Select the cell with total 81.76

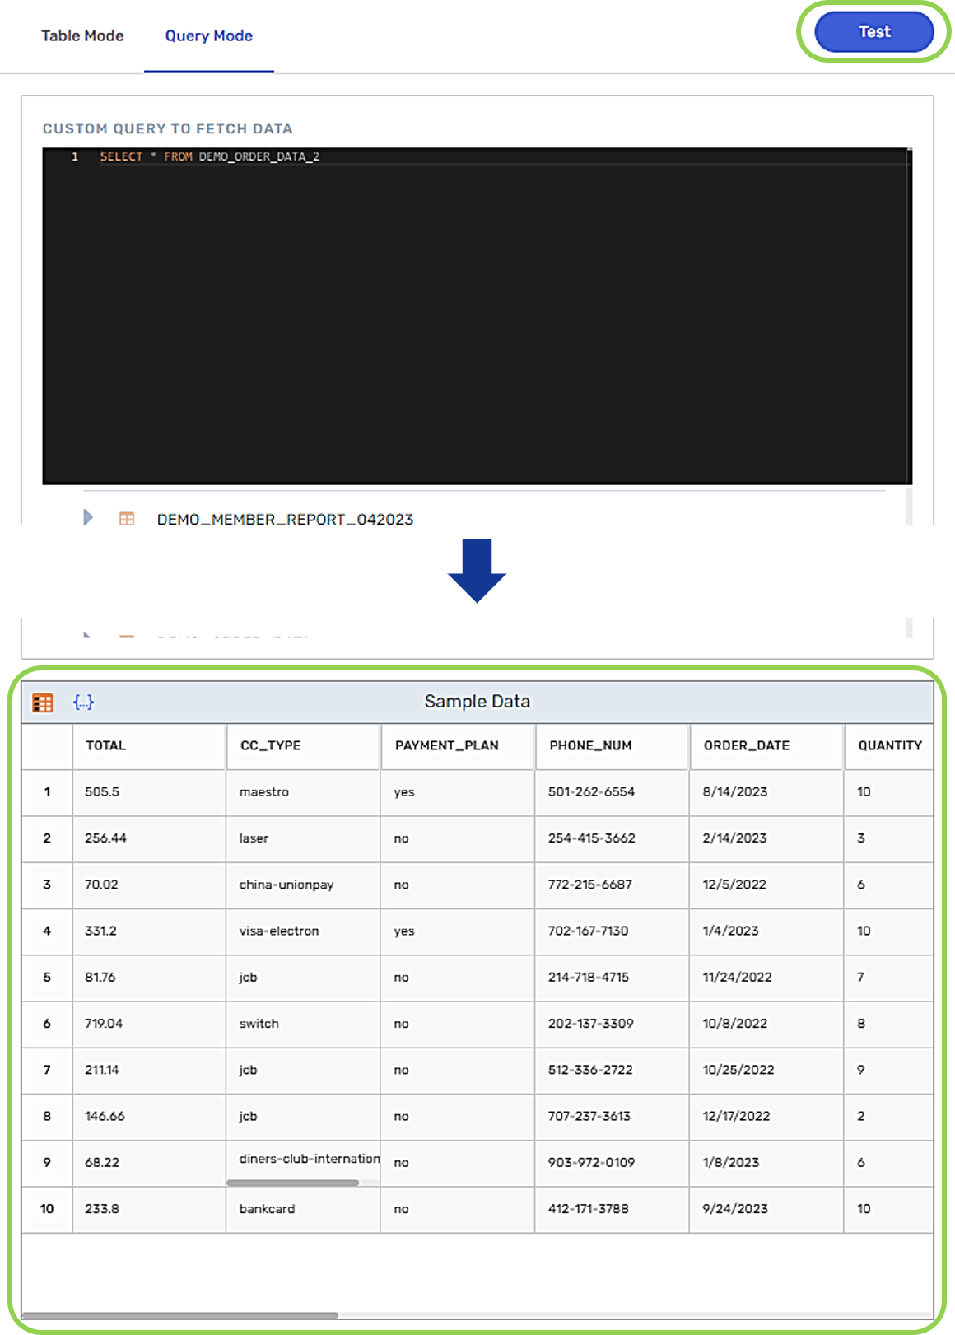tap(149, 978)
